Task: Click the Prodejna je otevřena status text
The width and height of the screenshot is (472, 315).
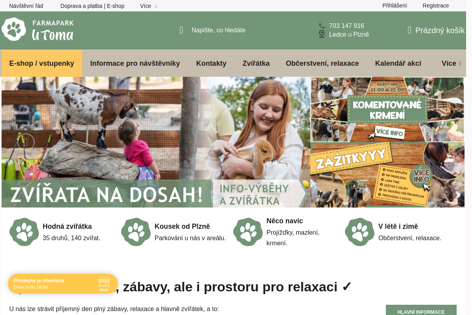Action: click(39, 281)
